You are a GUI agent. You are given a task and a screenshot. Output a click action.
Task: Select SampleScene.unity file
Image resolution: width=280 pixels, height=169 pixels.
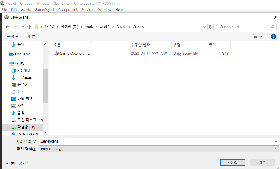coord(75,54)
